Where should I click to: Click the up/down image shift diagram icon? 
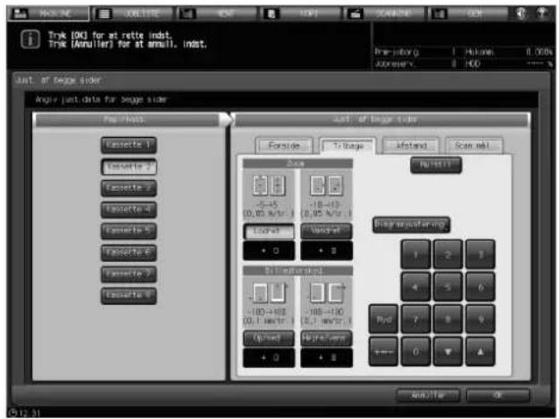pyautogui.click(x=269, y=293)
